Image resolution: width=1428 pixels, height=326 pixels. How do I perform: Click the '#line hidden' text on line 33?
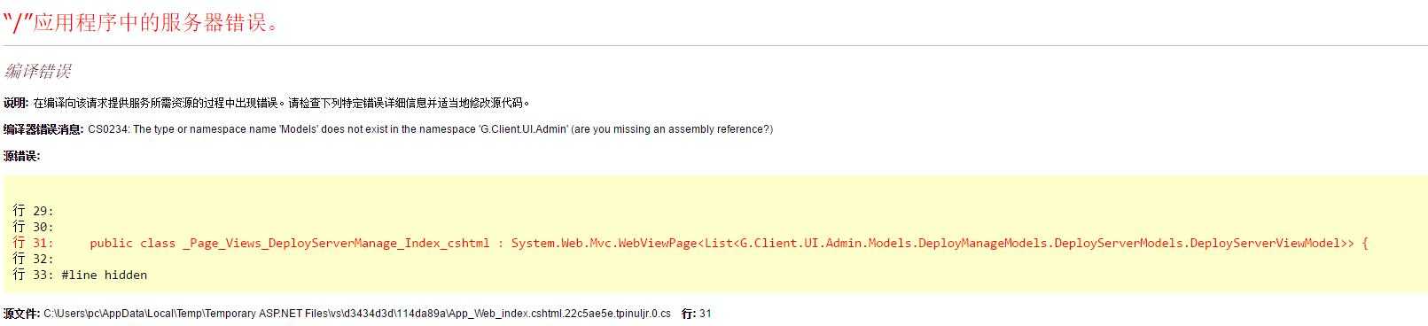click(105, 275)
